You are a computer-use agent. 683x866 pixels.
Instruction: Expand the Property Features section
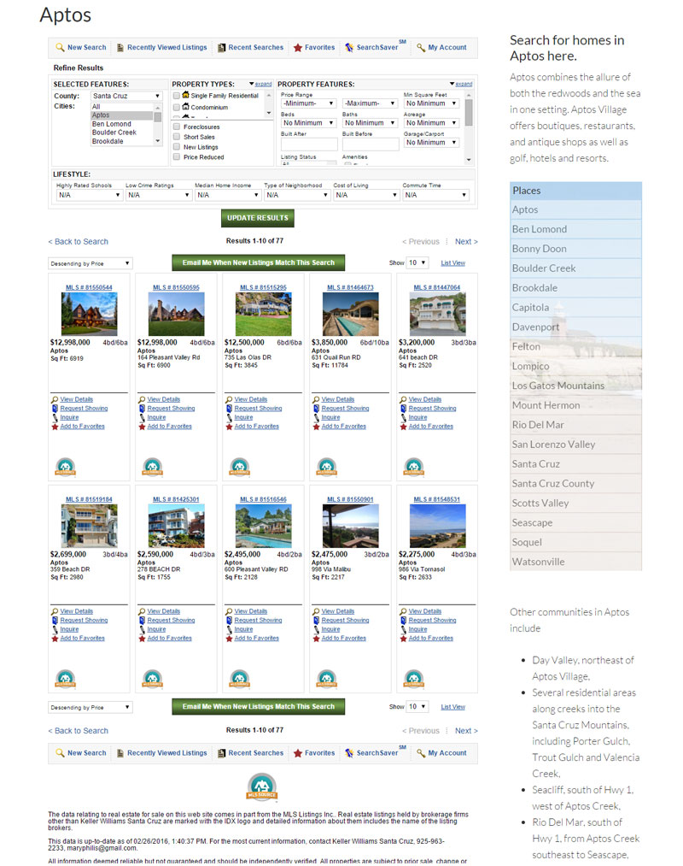463,83
